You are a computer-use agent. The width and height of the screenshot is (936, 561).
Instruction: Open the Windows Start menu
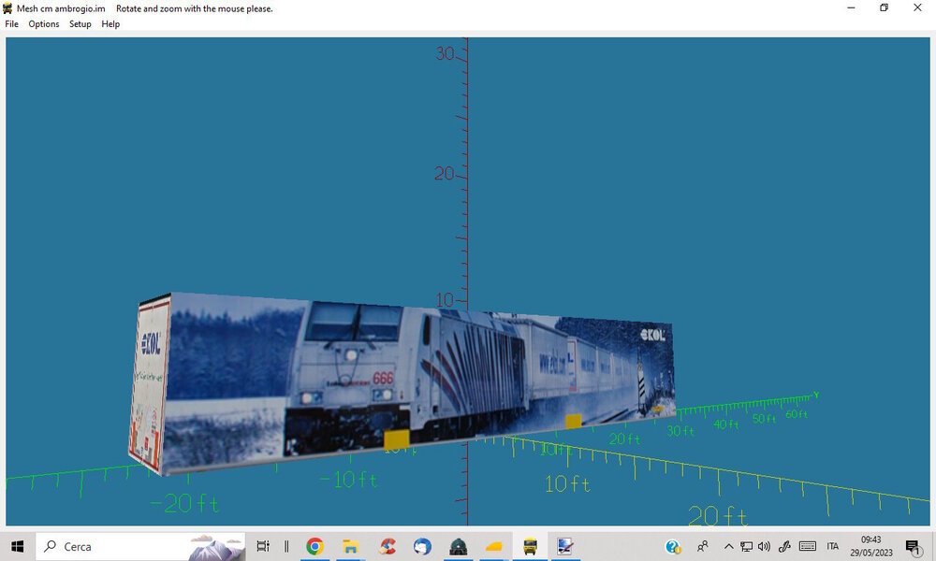point(17,546)
